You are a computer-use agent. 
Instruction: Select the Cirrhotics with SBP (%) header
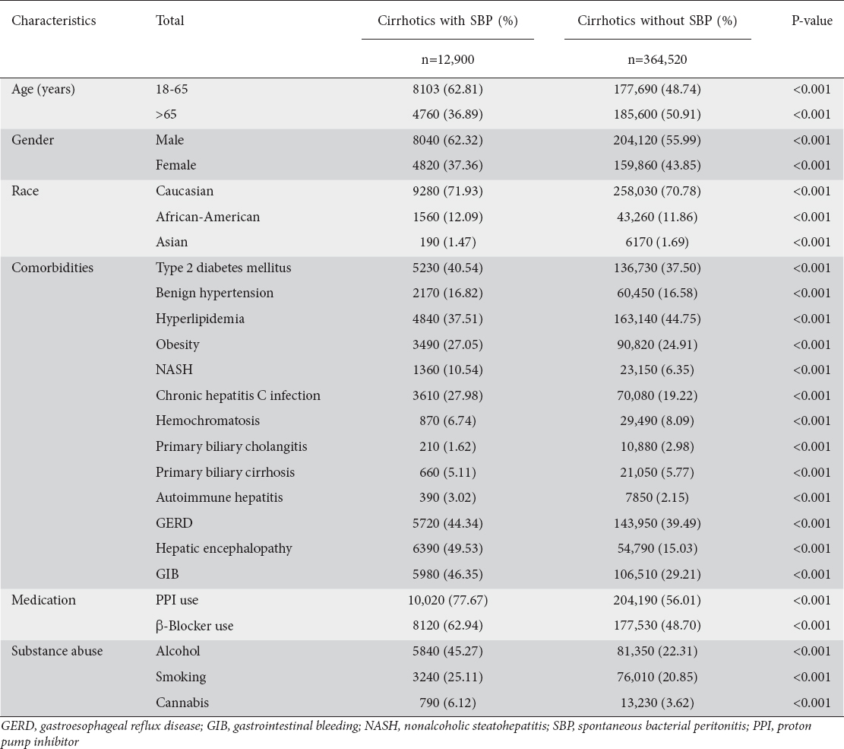coord(447,21)
